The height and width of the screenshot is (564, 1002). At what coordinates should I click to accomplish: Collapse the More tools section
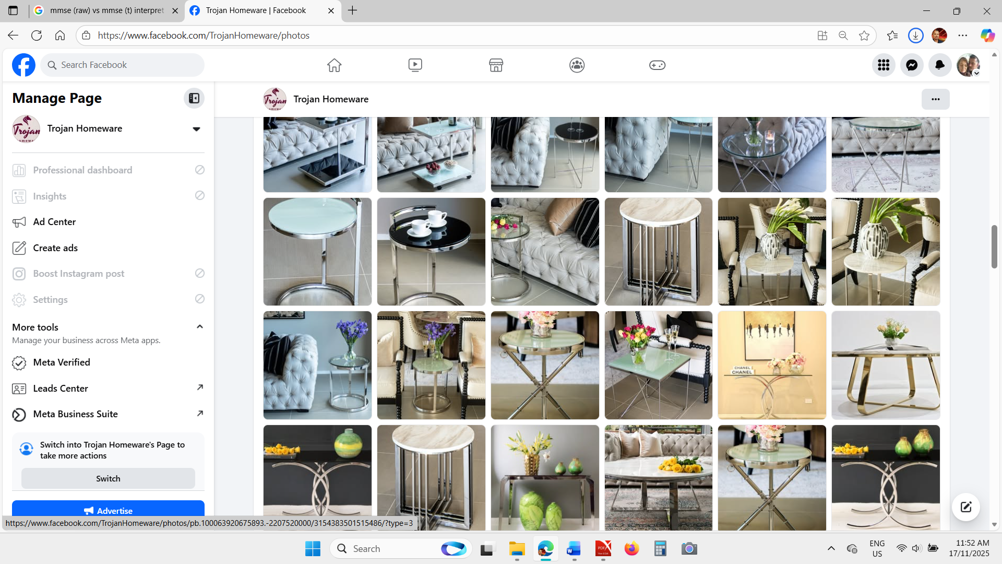point(199,327)
